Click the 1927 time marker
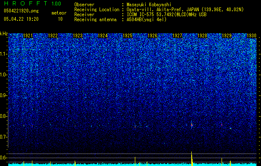This screenshot has width=261, height=166. 177,36
